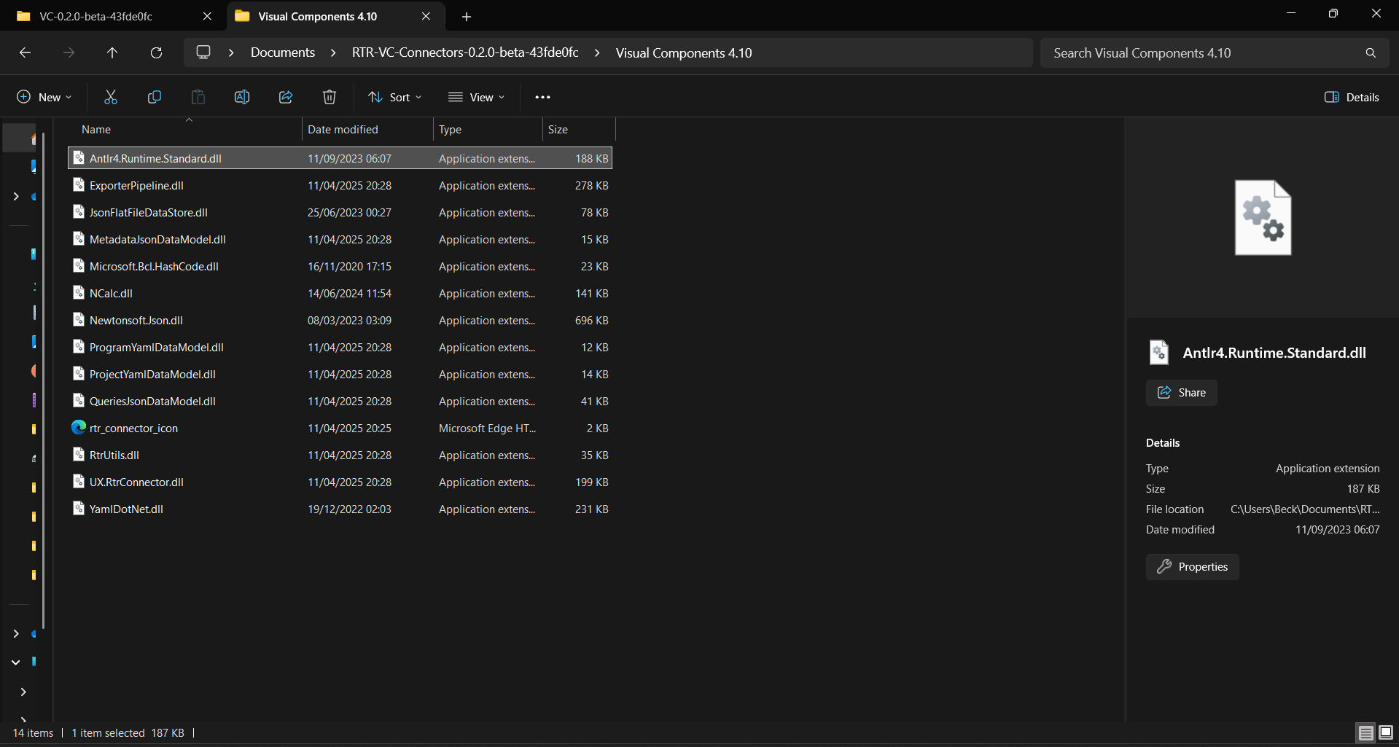Viewport: 1399px width, 747px height.
Task: Sort by Date modified column header
Action: (343, 129)
